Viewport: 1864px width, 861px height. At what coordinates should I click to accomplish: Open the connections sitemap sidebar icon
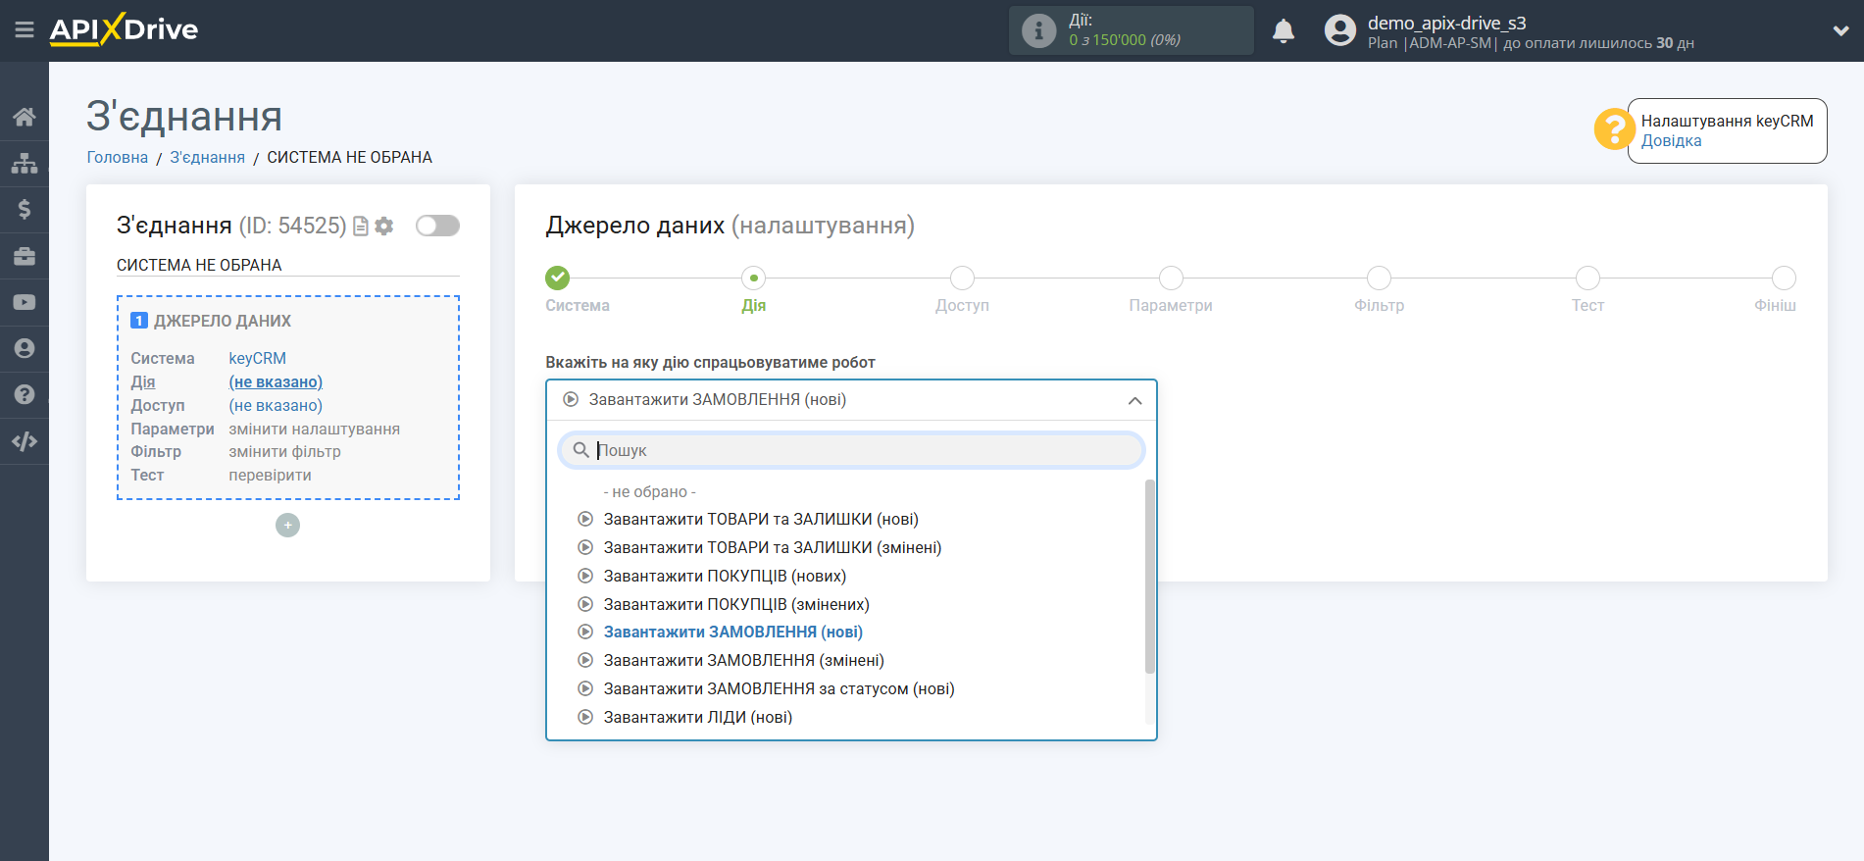[25, 163]
